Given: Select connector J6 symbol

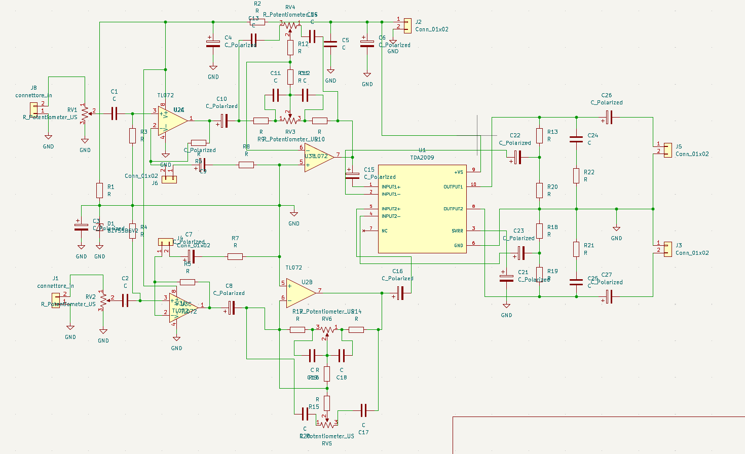Looking at the screenshot, I should [169, 179].
